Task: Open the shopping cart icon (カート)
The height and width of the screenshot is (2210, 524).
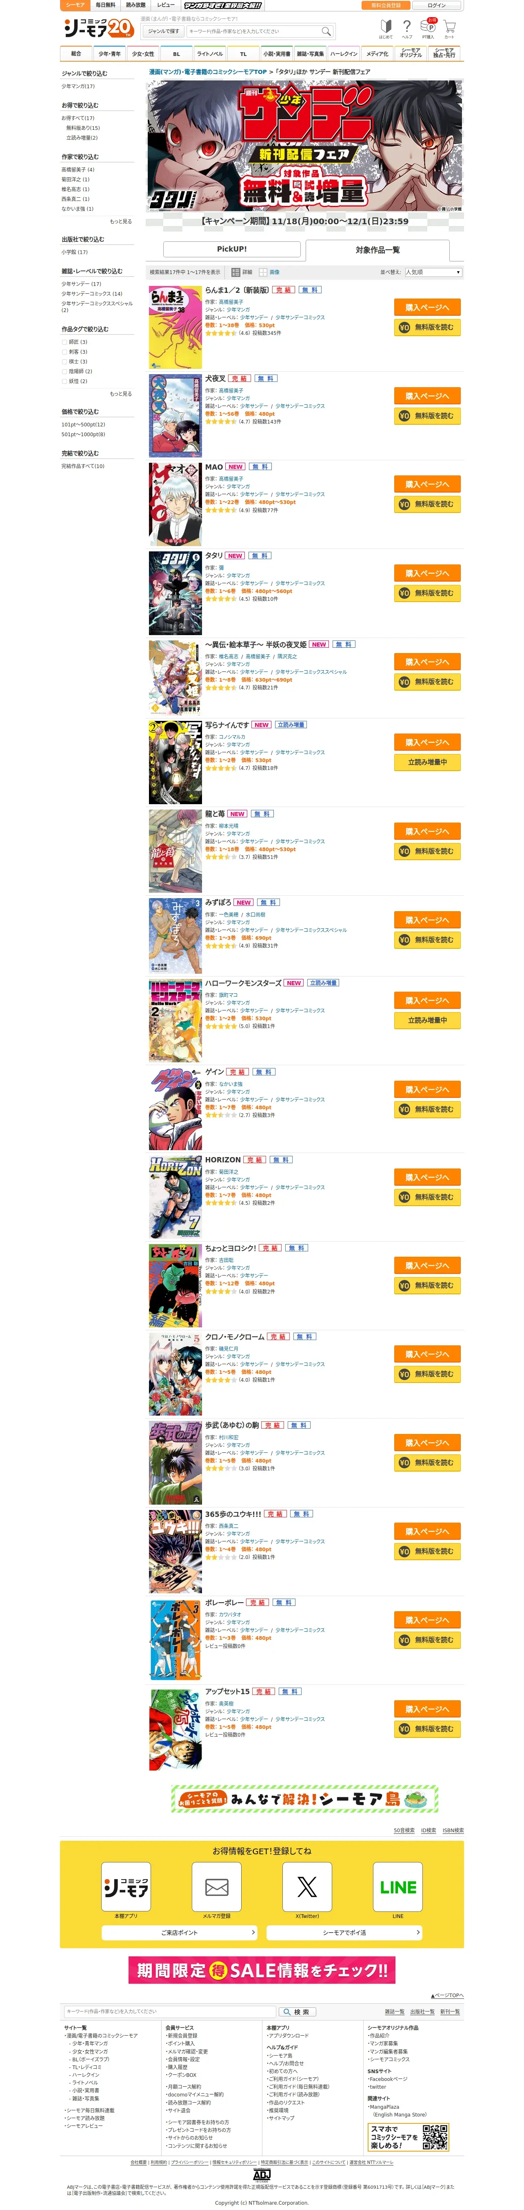Action: 449,28
